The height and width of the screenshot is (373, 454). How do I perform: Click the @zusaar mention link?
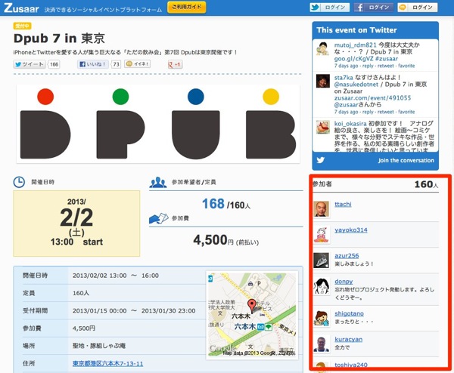pos(346,104)
